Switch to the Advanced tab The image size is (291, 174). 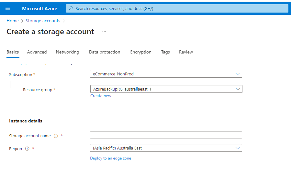point(37,52)
